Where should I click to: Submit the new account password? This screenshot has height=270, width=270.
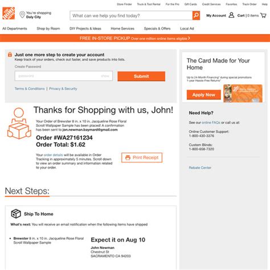[141, 76]
